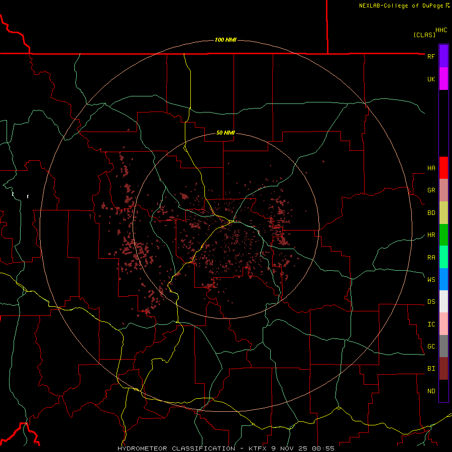
Task: Click the UK magenta legend swatch
Action: (443, 79)
